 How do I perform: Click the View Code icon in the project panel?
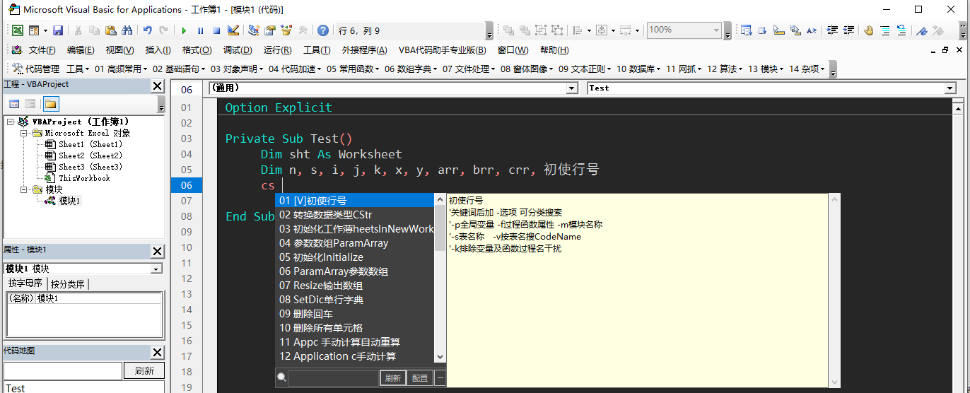click(14, 104)
